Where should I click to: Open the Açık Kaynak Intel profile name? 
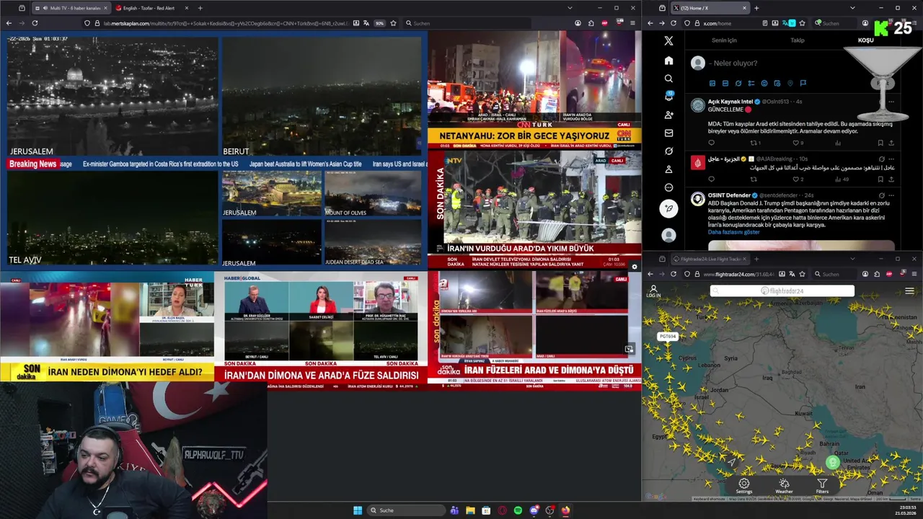pos(730,102)
